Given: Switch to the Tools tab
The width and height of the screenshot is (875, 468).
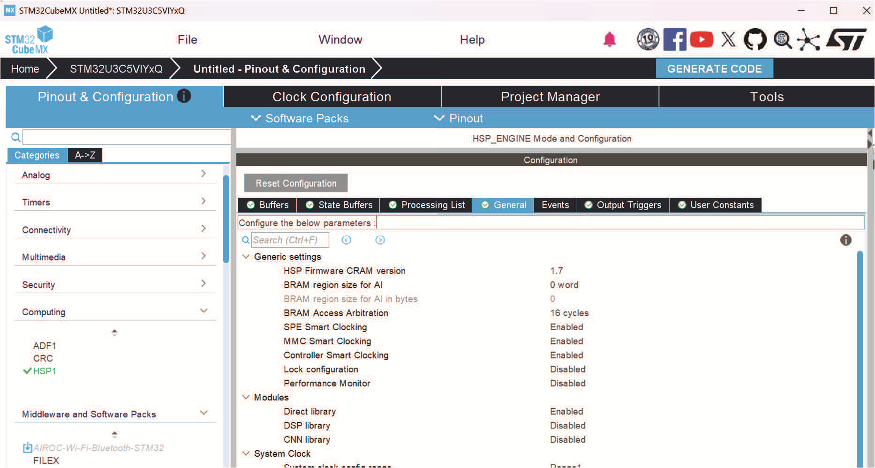Looking at the screenshot, I should 767,97.
